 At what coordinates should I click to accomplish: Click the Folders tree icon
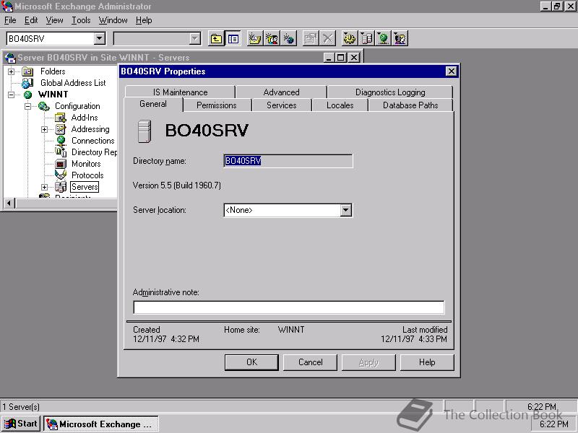click(x=27, y=71)
